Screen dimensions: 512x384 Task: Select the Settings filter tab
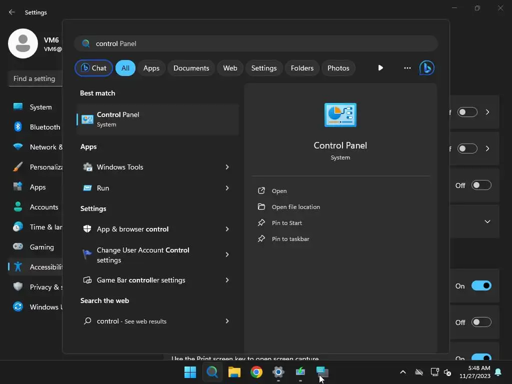coord(264,68)
